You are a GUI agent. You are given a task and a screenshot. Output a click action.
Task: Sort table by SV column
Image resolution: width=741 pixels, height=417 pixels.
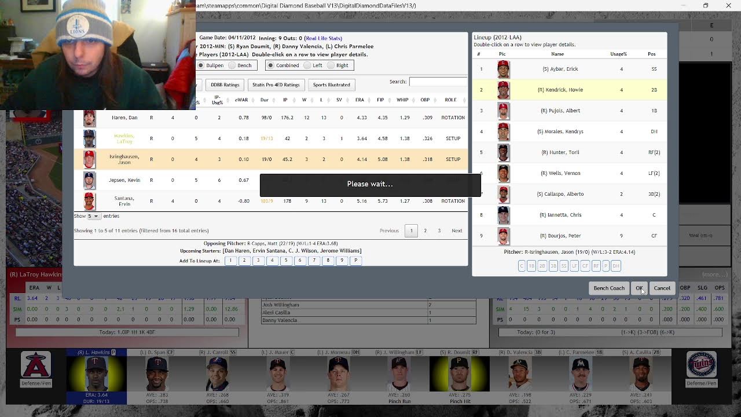click(339, 100)
